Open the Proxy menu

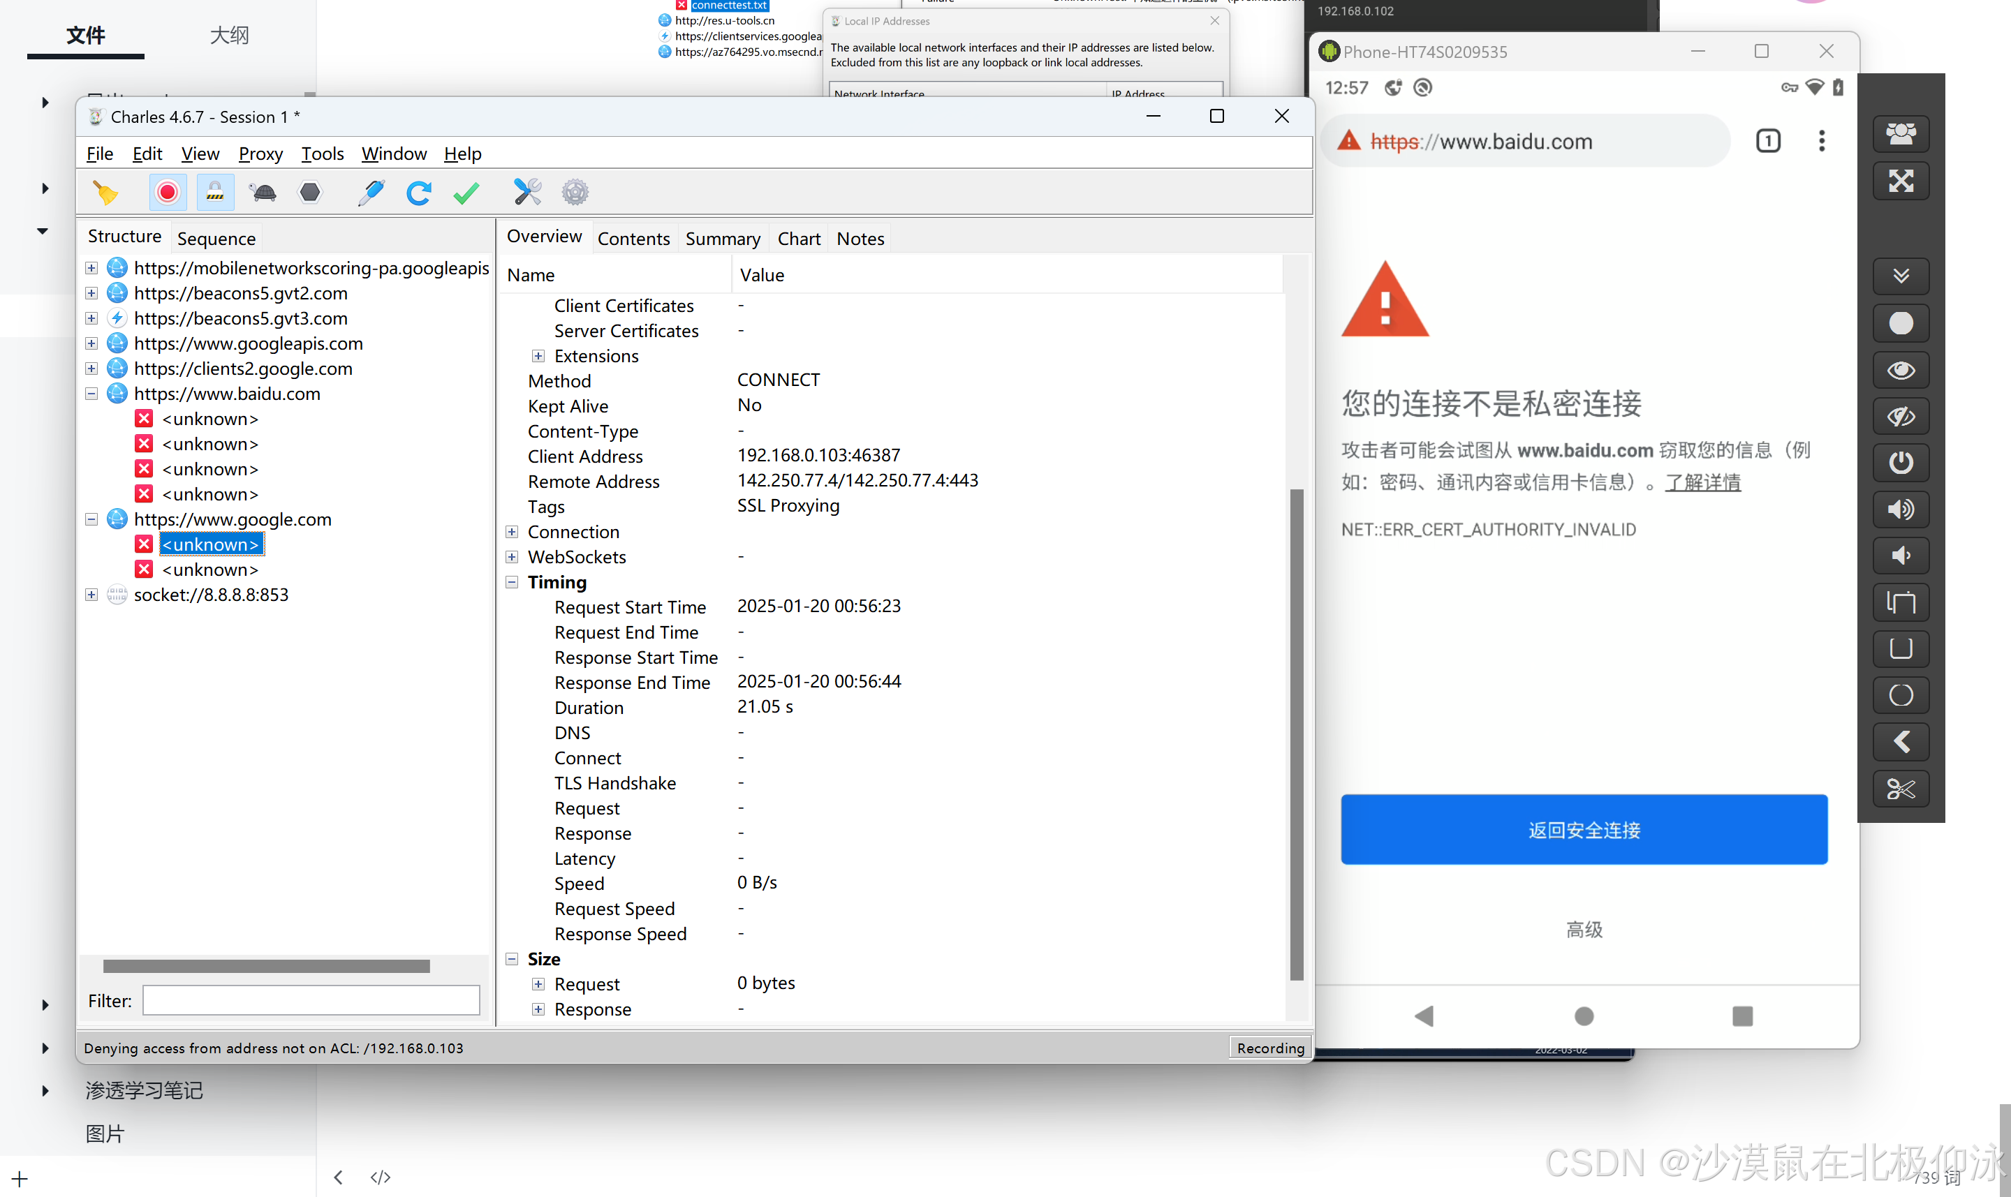tap(260, 154)
